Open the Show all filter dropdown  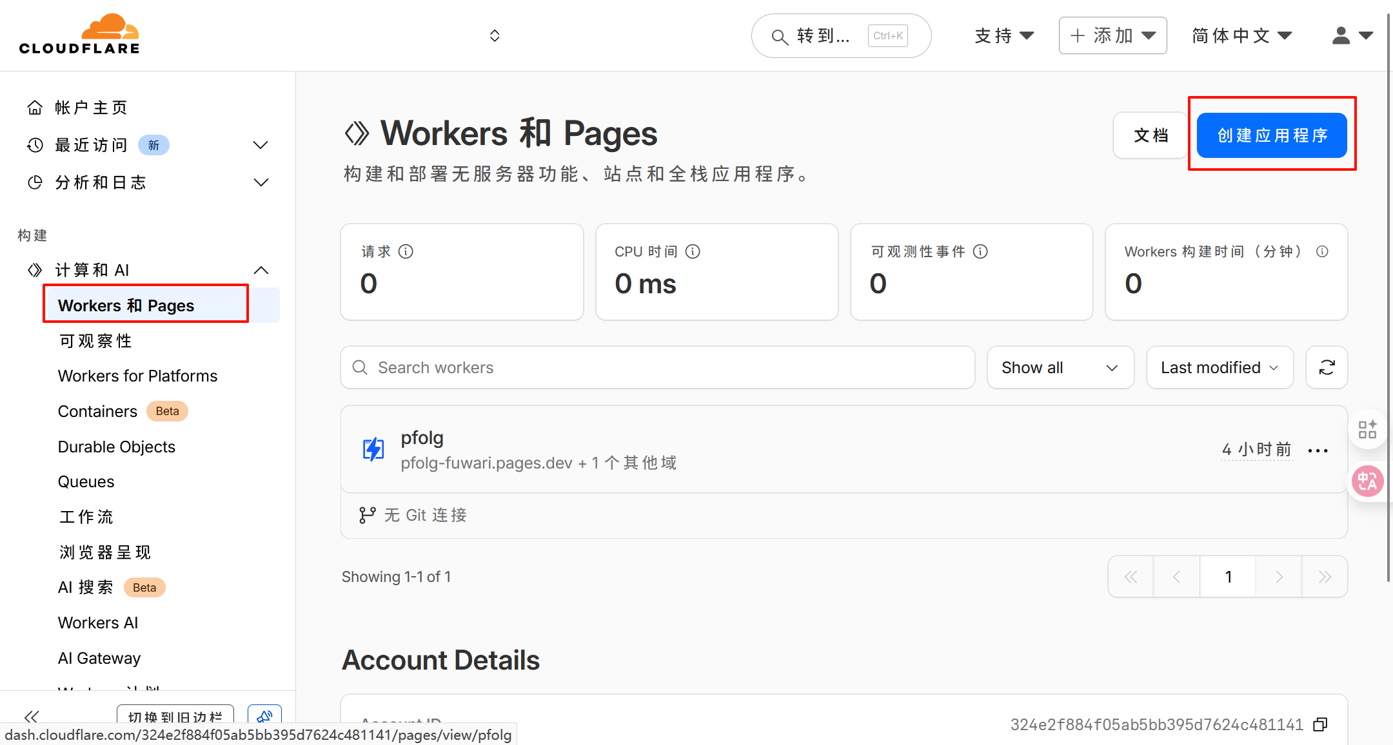[1060, 367]
